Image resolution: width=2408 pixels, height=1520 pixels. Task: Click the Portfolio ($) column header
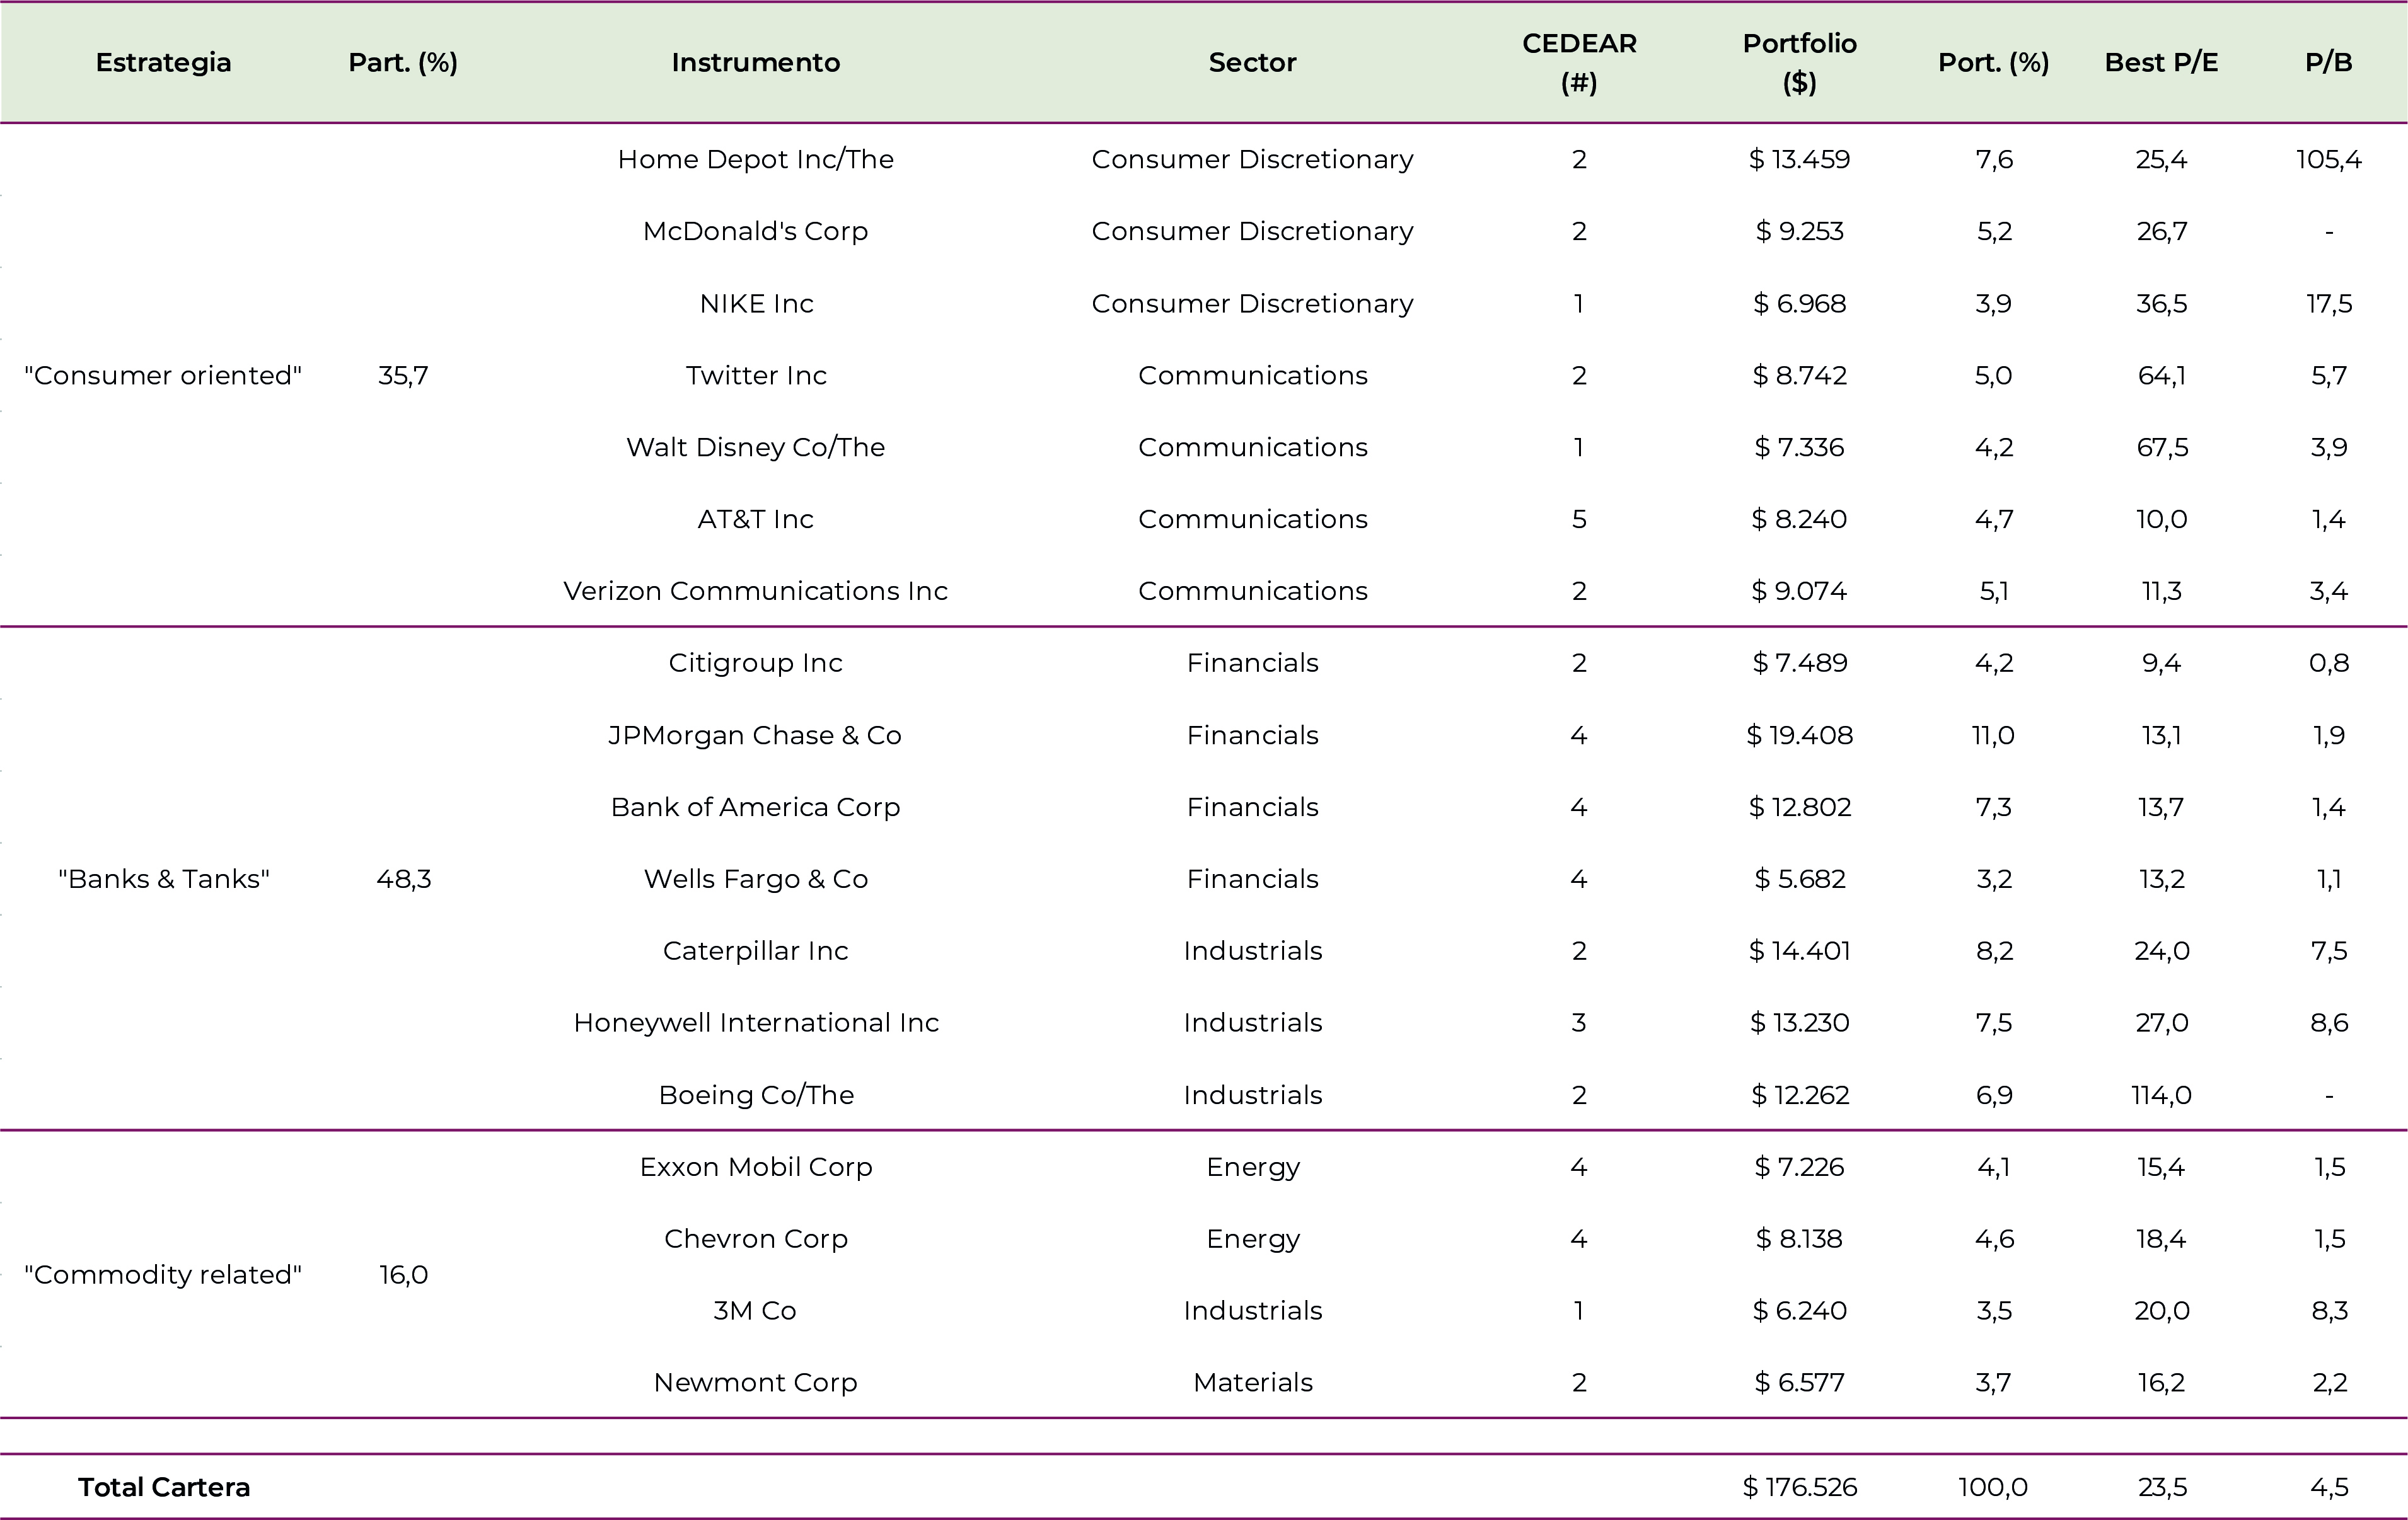(1799, 62)
